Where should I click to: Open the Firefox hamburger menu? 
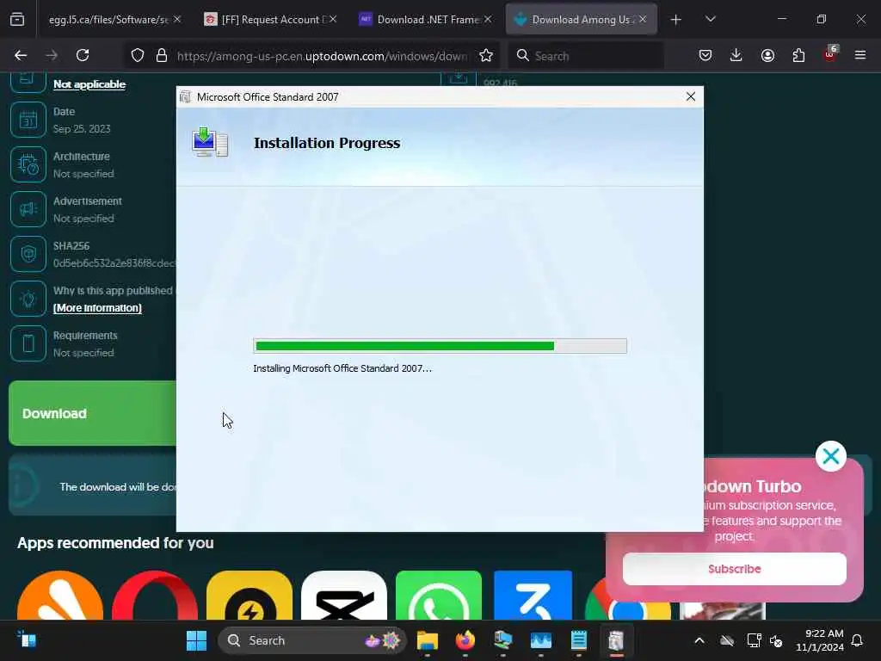pyautogui.click(x=860, y=55)
